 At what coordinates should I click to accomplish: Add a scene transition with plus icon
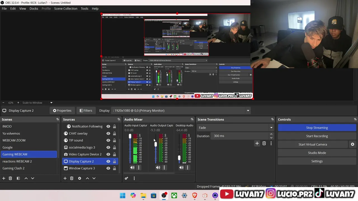257,143
